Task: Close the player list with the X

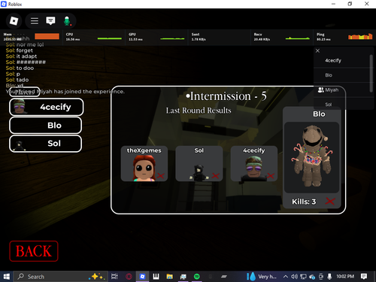Action: pyautogui.click(x=317, y=51)
